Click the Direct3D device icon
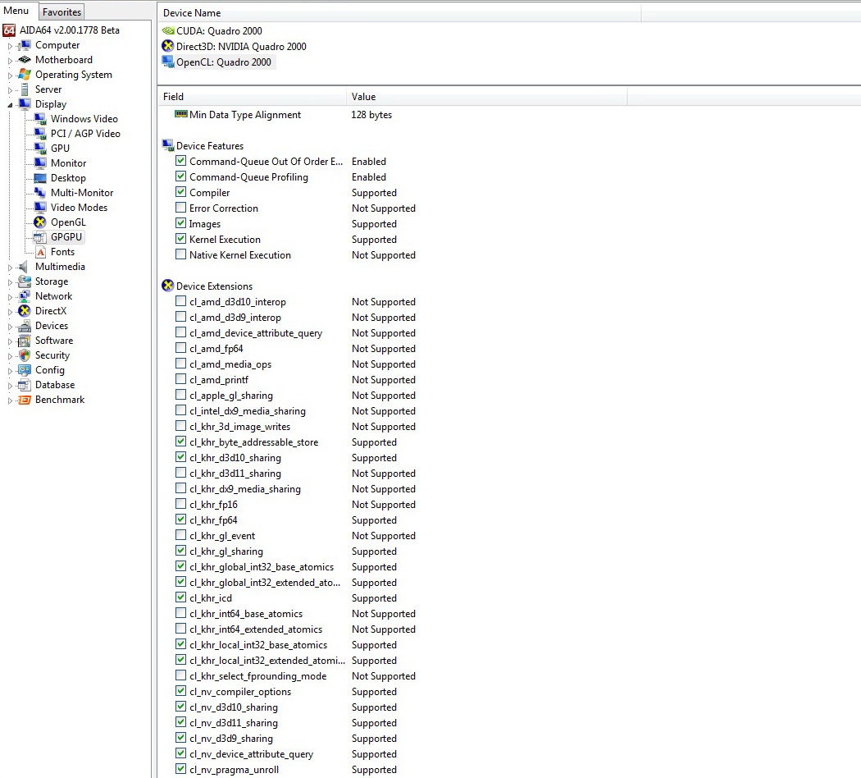 tap(168, 46)
